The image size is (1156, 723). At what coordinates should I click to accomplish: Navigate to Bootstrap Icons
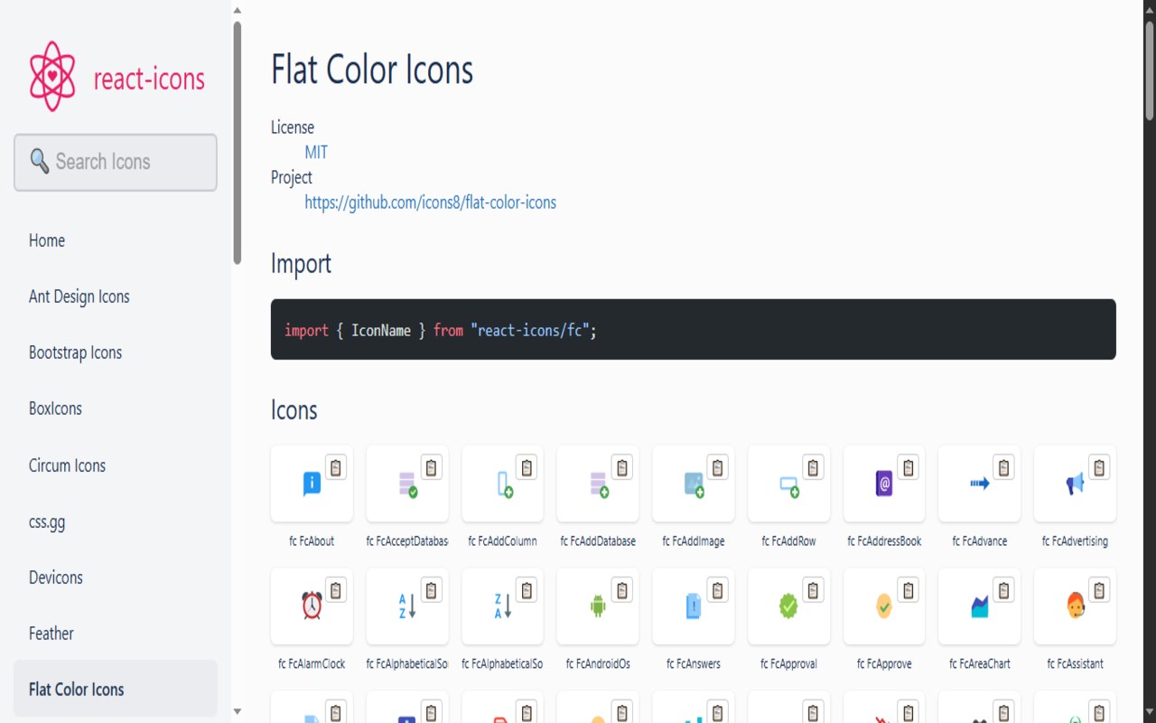(x=75, y=352)
